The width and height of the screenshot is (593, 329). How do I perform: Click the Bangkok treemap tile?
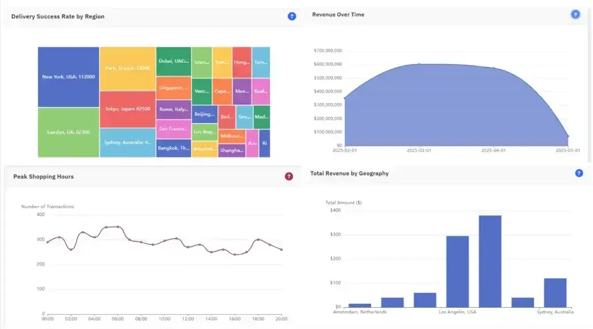(174, 148)
